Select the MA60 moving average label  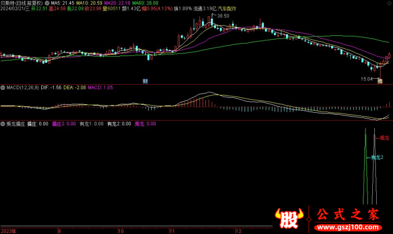tap(143, 2)
